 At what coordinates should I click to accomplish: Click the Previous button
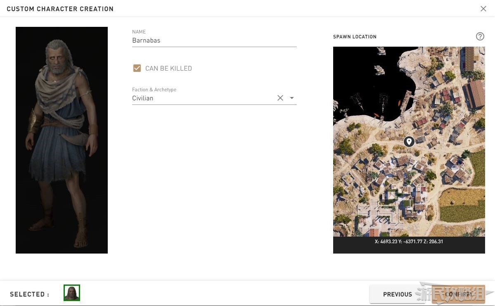[398, 294]
